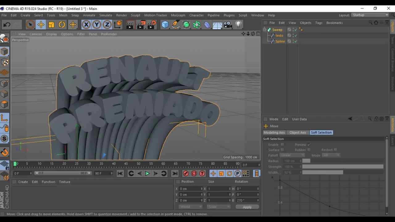
Task: Open the Simulate menu
Action: (106, 15)
